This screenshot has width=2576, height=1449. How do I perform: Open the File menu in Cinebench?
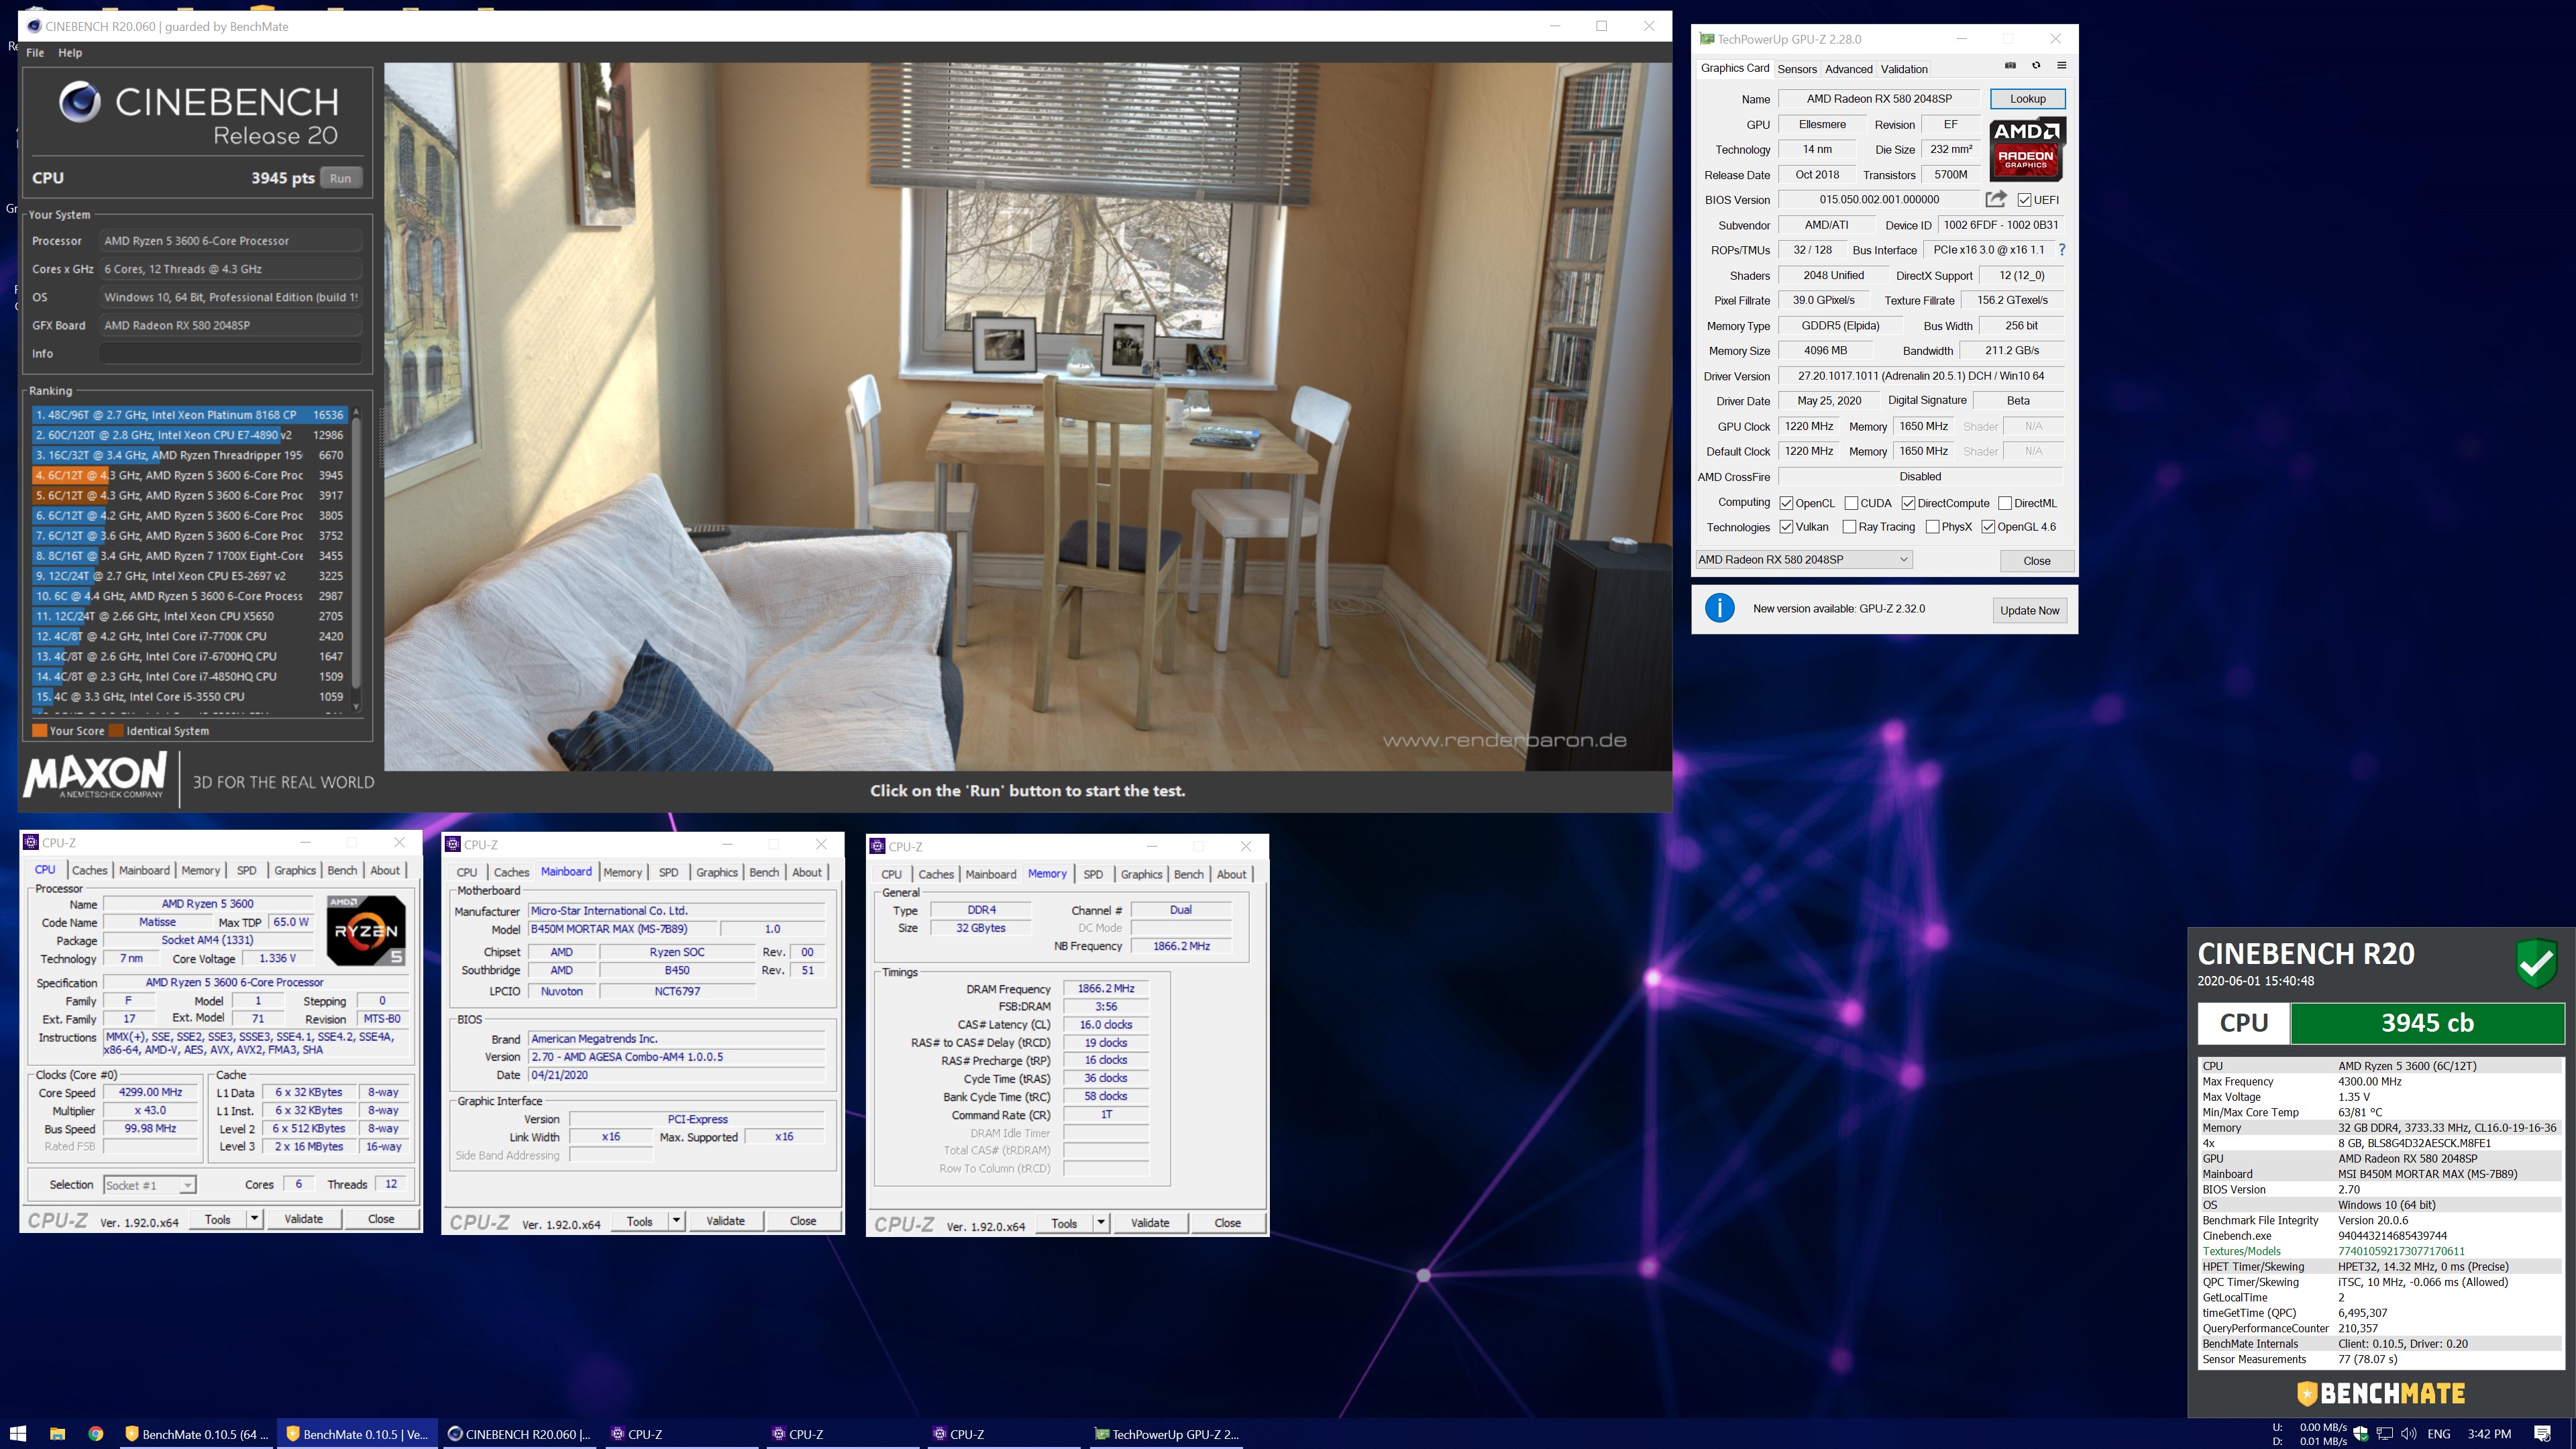coord(35,52)
